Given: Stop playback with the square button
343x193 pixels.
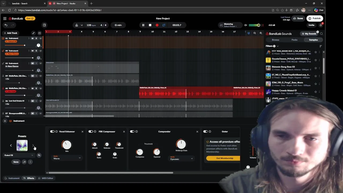Looking at the screenshot, I should click(150, 25).
